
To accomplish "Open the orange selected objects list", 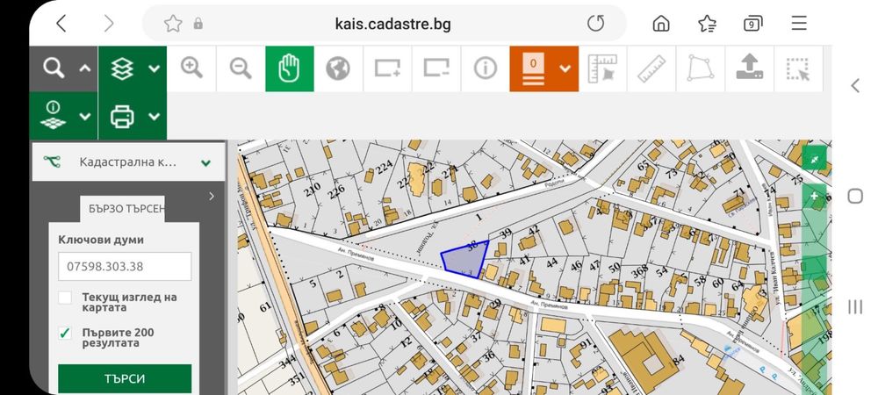I will coord(533,68).
